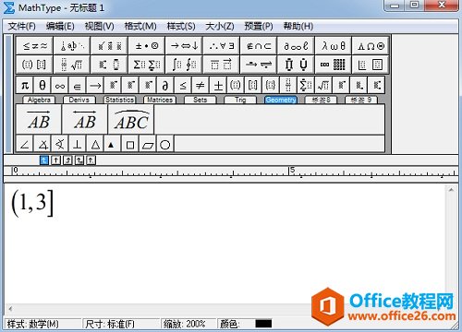Insert the partial derivative symbol

tap(165, 85)
